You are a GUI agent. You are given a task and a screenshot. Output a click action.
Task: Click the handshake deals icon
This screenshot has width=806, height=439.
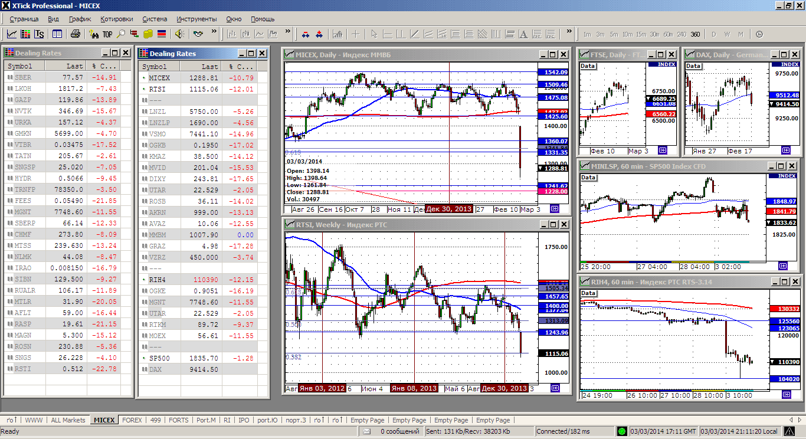pyautogui.click(x=198, y=34)
